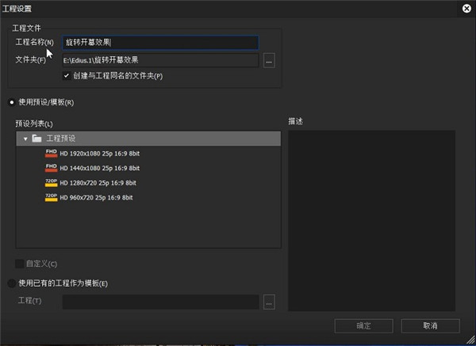
Task: Click the 取消 button
Action: point(430,326)
